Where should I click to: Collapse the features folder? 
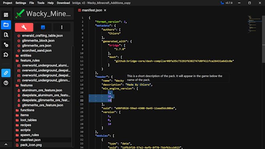26,85
